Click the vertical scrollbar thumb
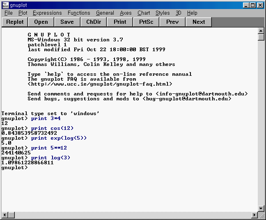This screenshot has width=266, height=220. pos(261,37)
